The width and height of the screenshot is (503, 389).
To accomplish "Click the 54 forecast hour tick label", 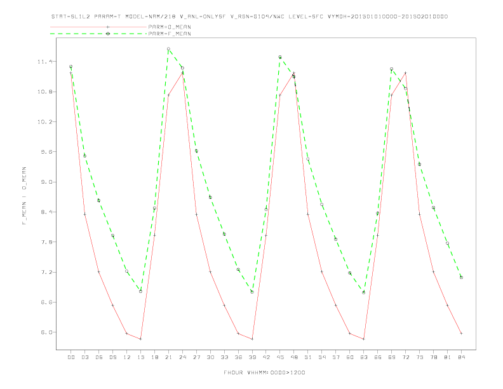I will pos(322,357).
